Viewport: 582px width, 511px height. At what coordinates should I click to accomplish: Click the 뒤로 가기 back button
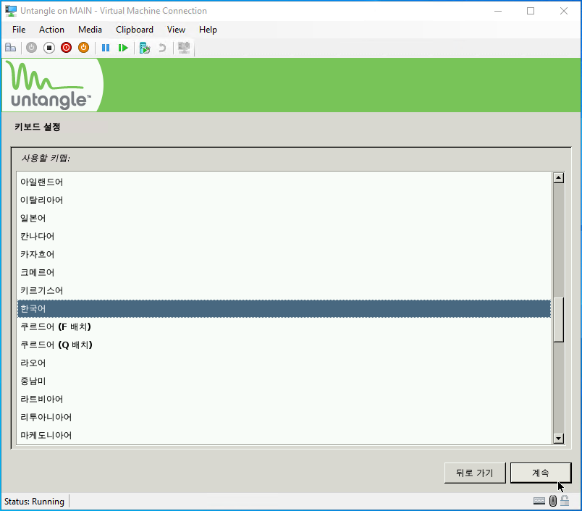(x=475, y=473)
